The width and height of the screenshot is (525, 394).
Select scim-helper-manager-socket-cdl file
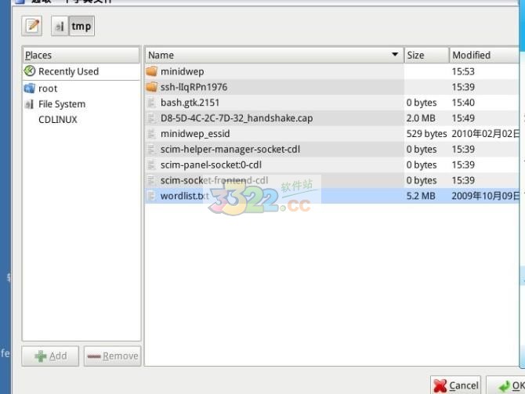(x=230, y=150)
